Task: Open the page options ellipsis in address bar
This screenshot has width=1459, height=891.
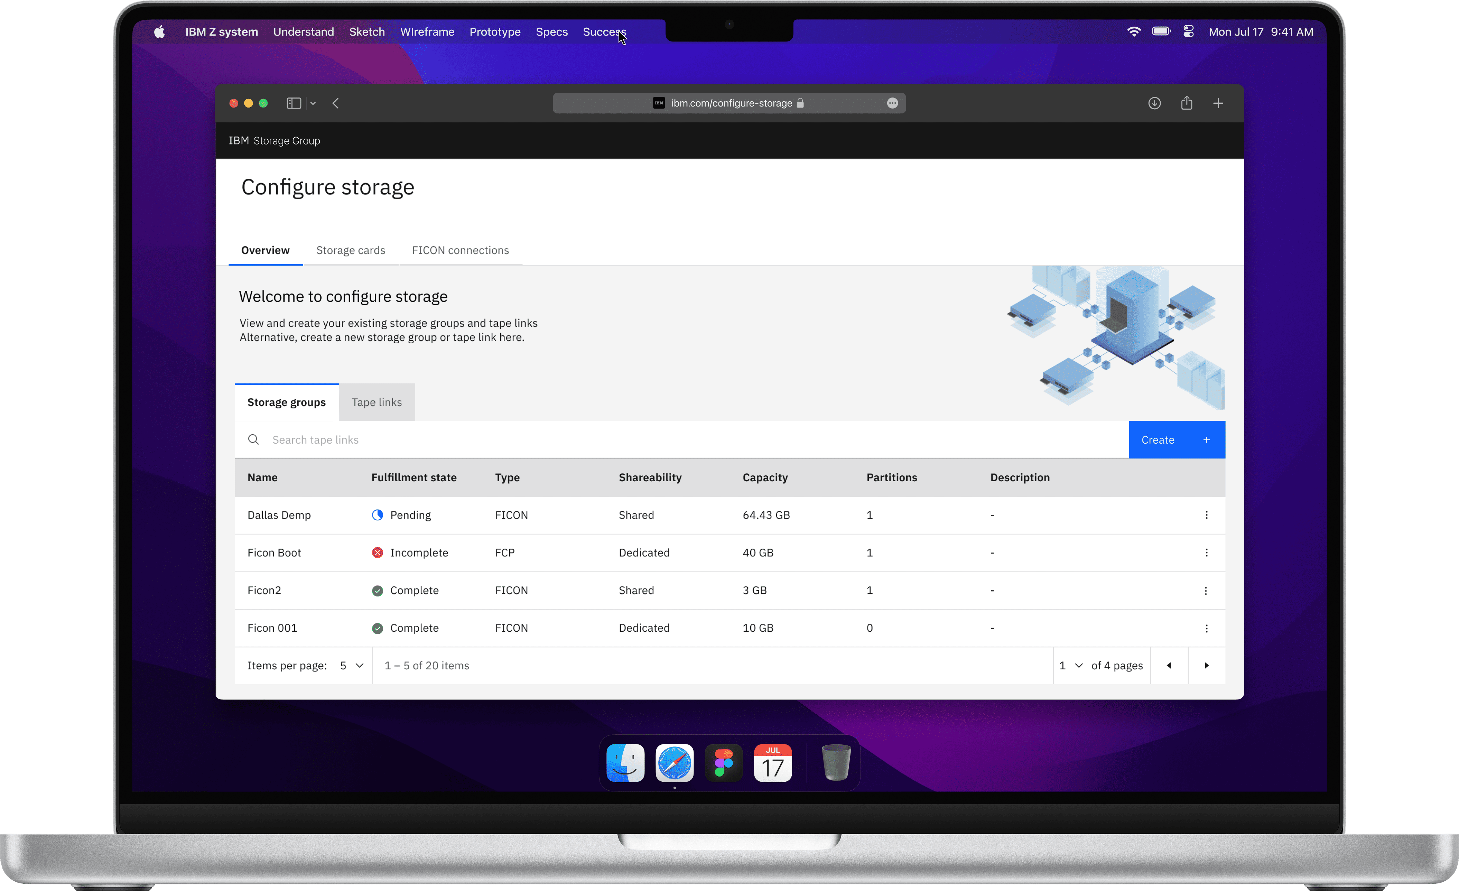Action: click(892, 103)
